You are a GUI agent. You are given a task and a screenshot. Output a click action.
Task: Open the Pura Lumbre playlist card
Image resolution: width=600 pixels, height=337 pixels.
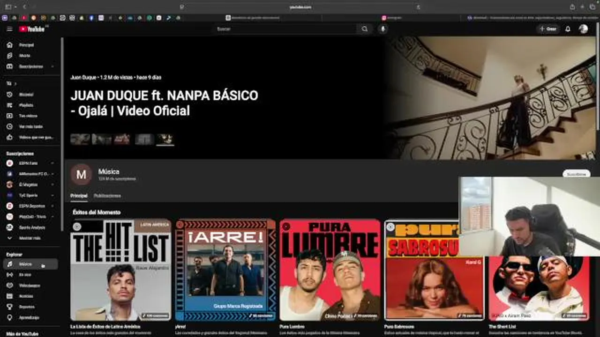tap(330, 270)
